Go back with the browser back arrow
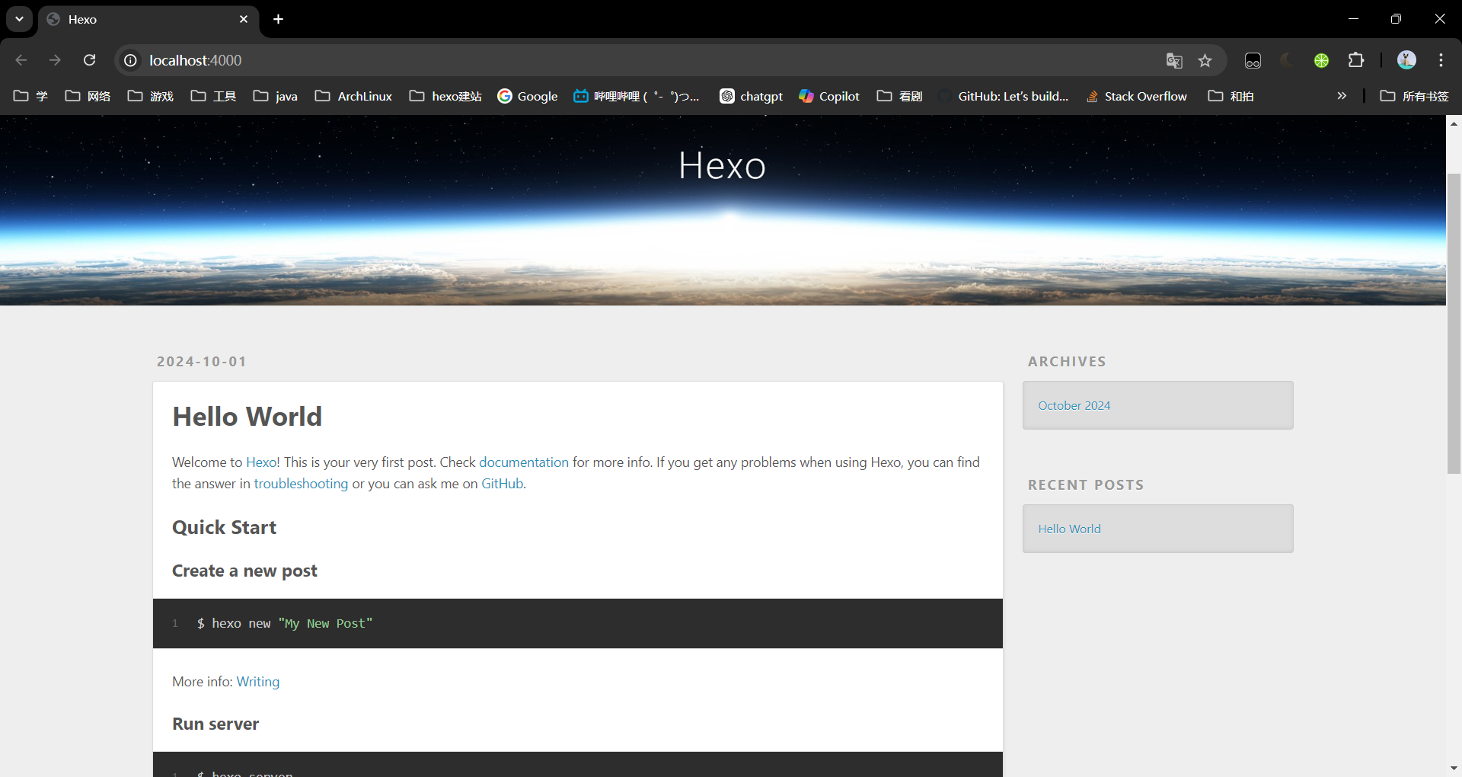Viewport: 1462px width, 777px height. point(21,60)
